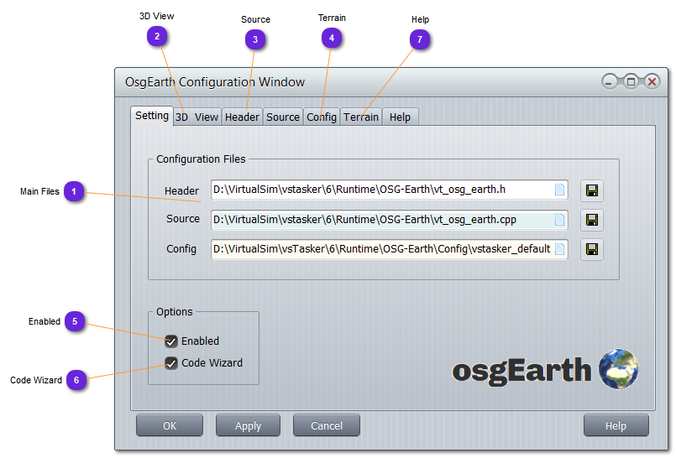Switch to the 3D View tab
The image size is (676, 458).
(x=197, y=117)
